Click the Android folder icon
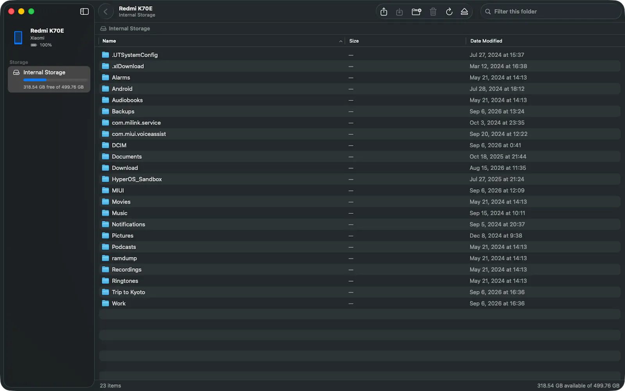 point(105,89)
